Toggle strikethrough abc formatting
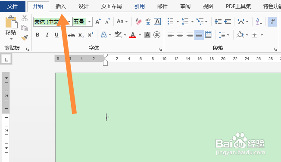This screenshot has width=281, height=162. click(72, 35)
